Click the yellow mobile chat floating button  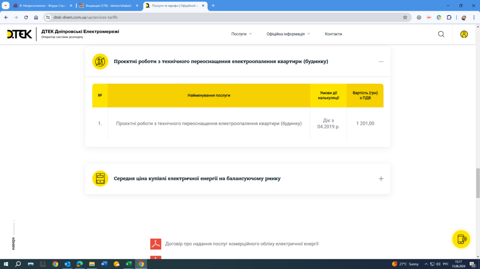(461, 239)
